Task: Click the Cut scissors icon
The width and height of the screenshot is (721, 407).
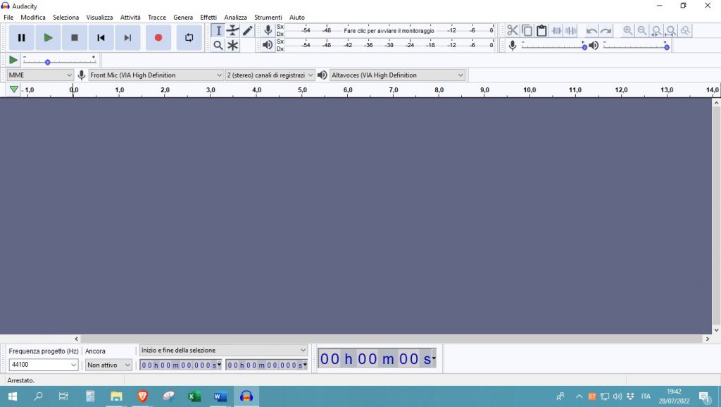Action: click(513, 31)
